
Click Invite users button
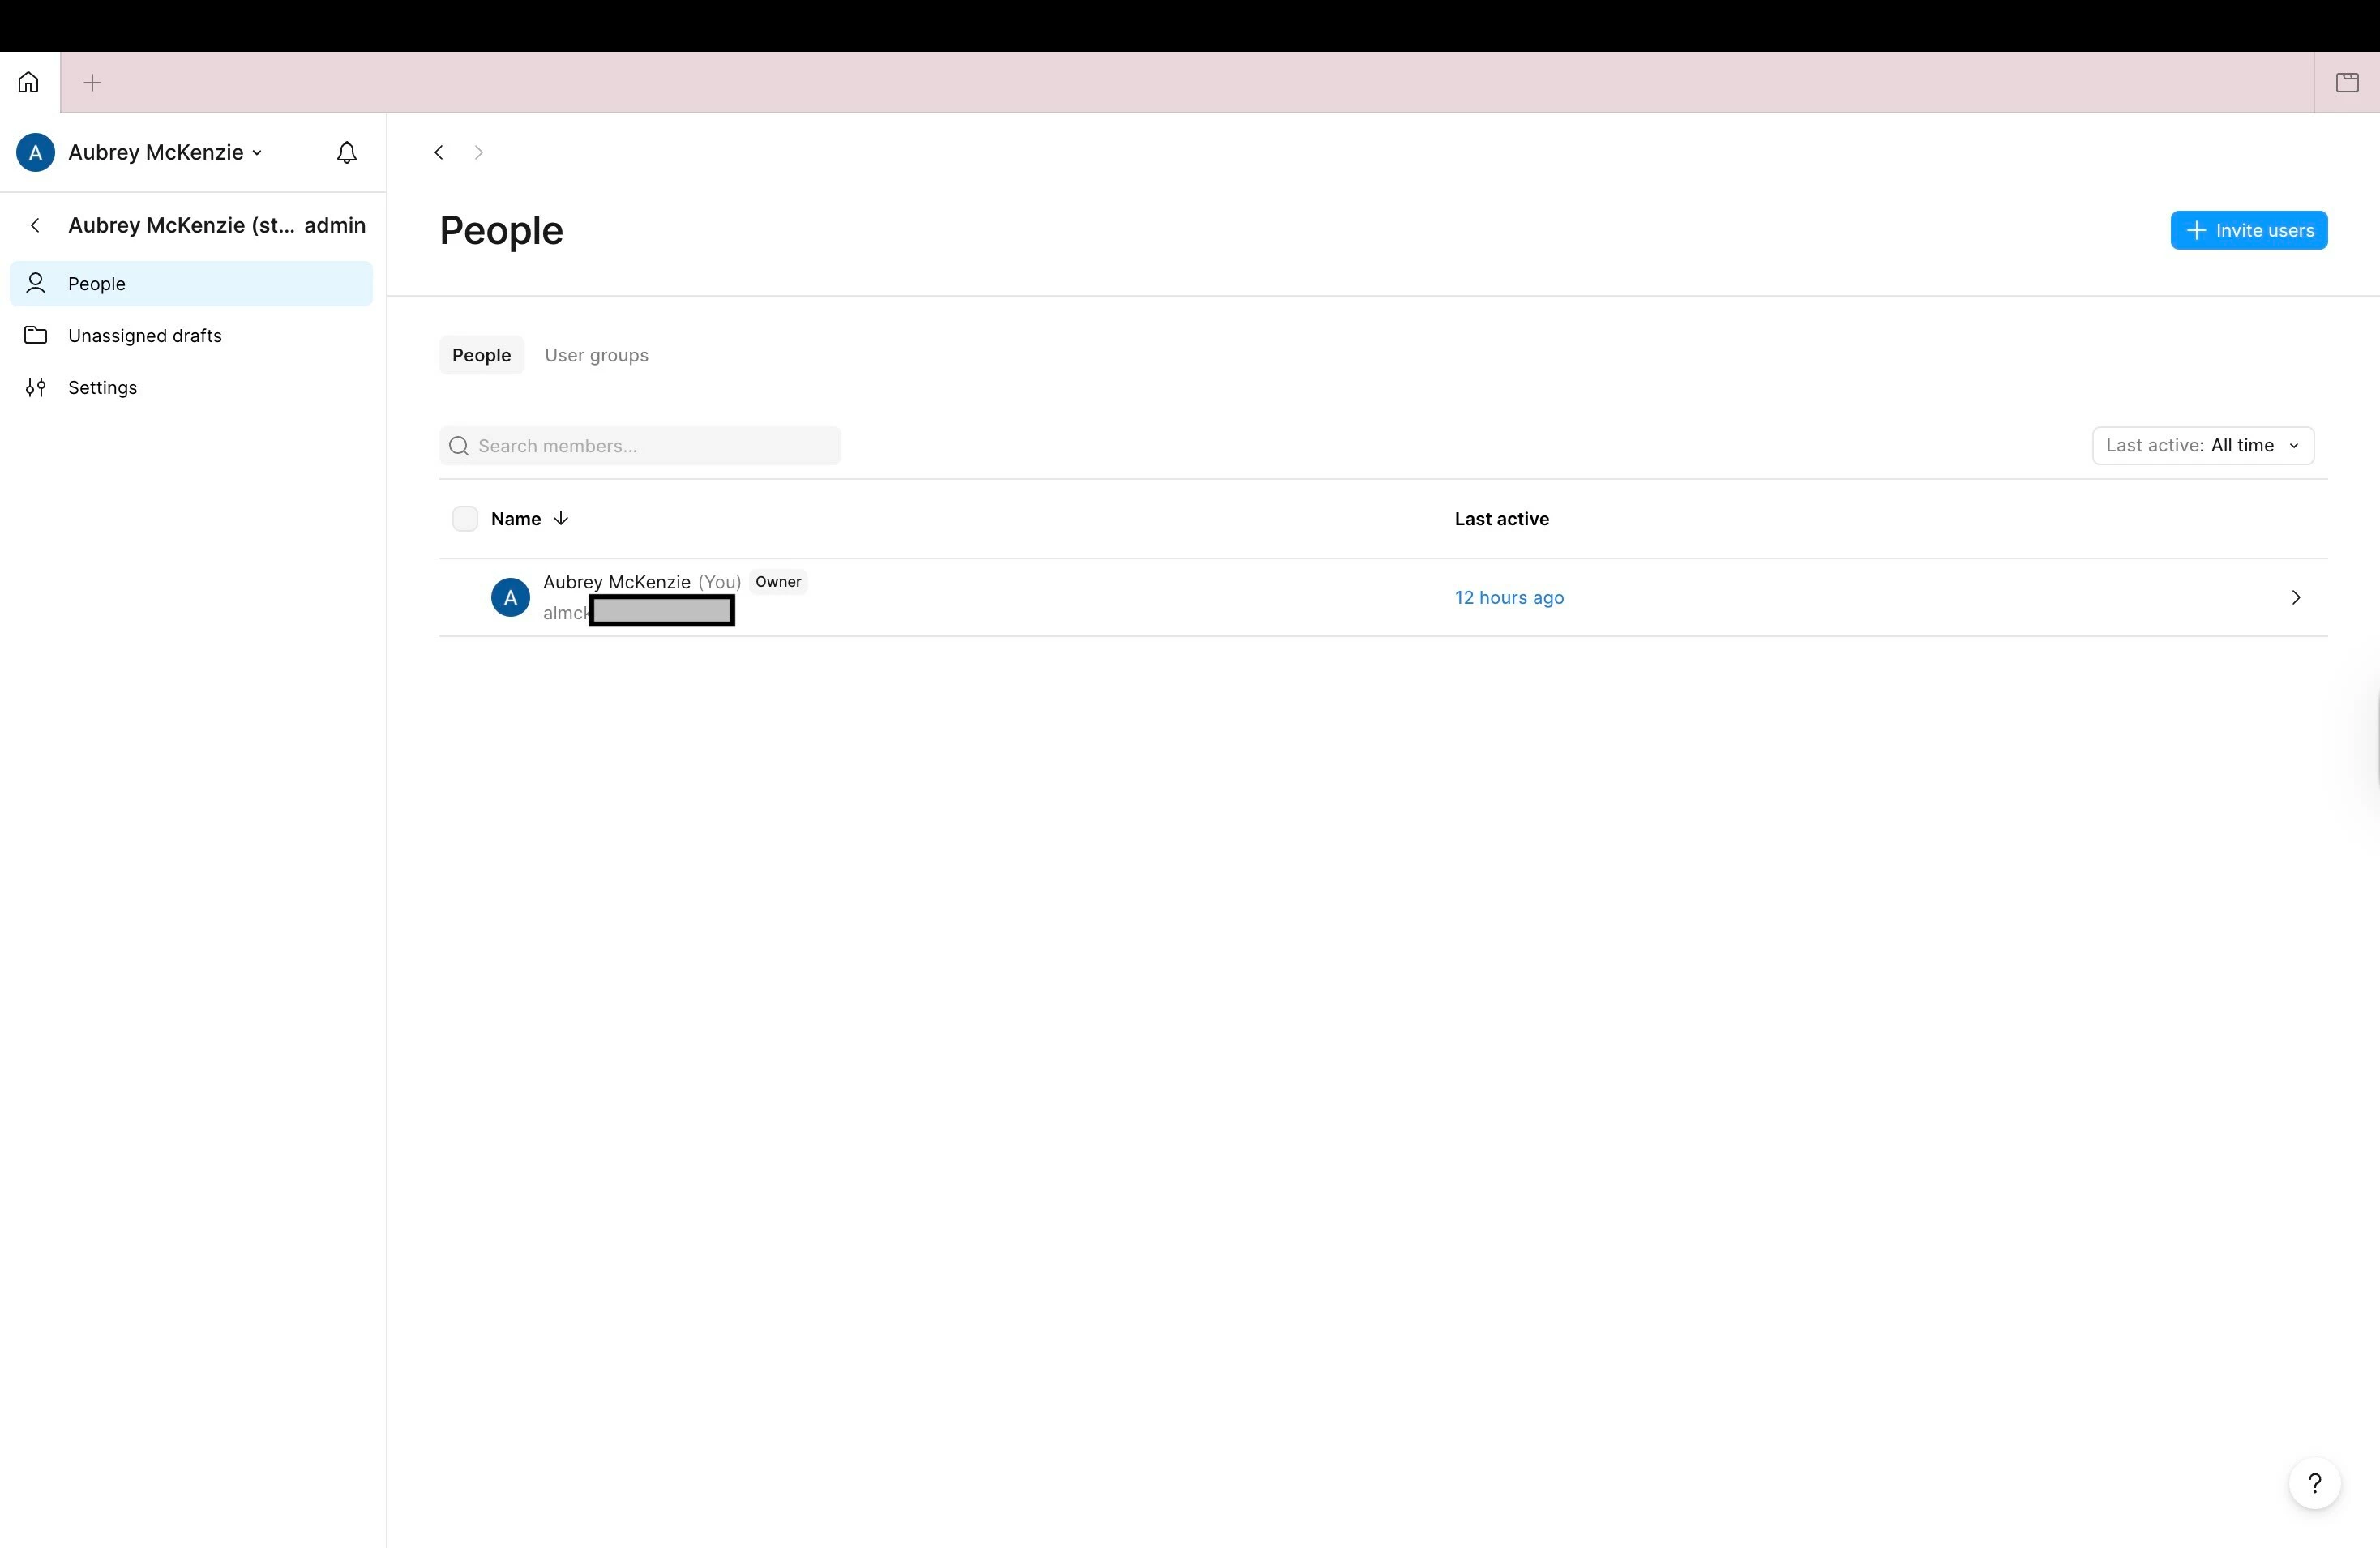point(2248,231)
